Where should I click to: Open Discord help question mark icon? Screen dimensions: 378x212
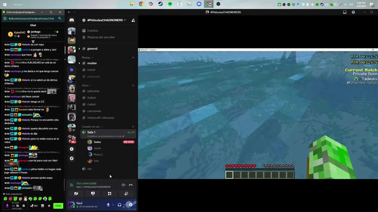coord(353,12)
